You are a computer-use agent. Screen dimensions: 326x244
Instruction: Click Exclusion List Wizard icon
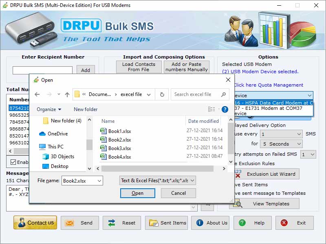tap(238, 174)
